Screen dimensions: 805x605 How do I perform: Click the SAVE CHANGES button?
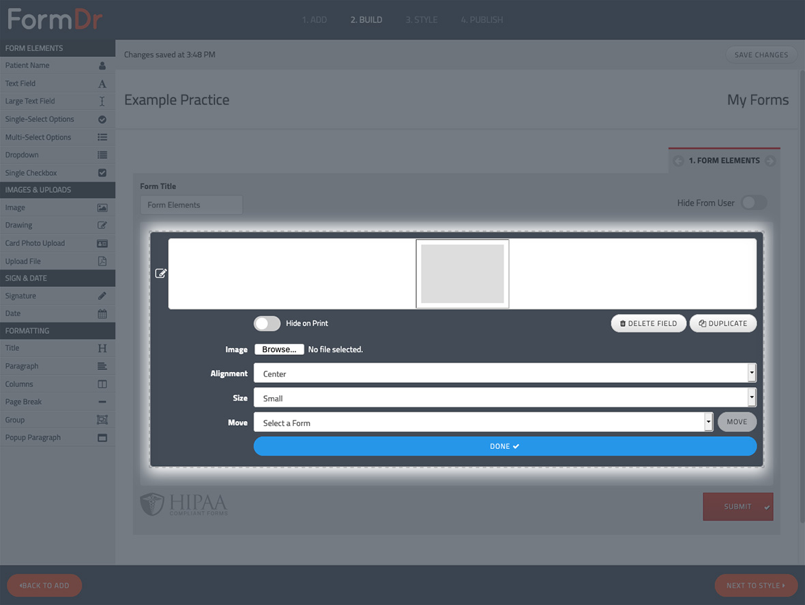761,55
